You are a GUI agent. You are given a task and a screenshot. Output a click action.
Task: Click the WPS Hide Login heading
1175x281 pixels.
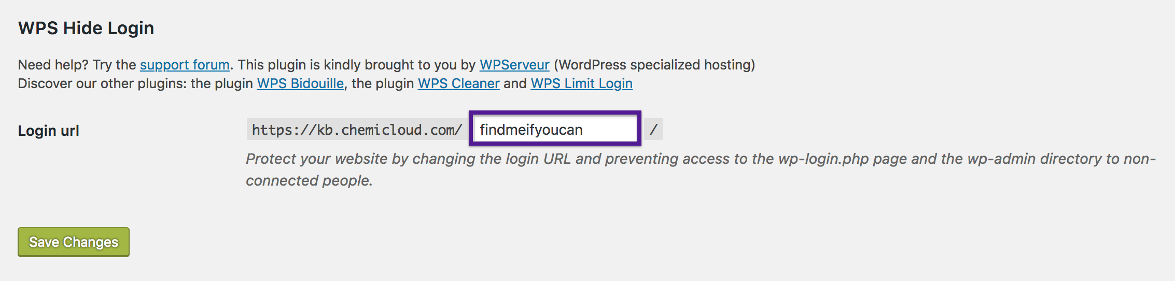coord(86,28)
